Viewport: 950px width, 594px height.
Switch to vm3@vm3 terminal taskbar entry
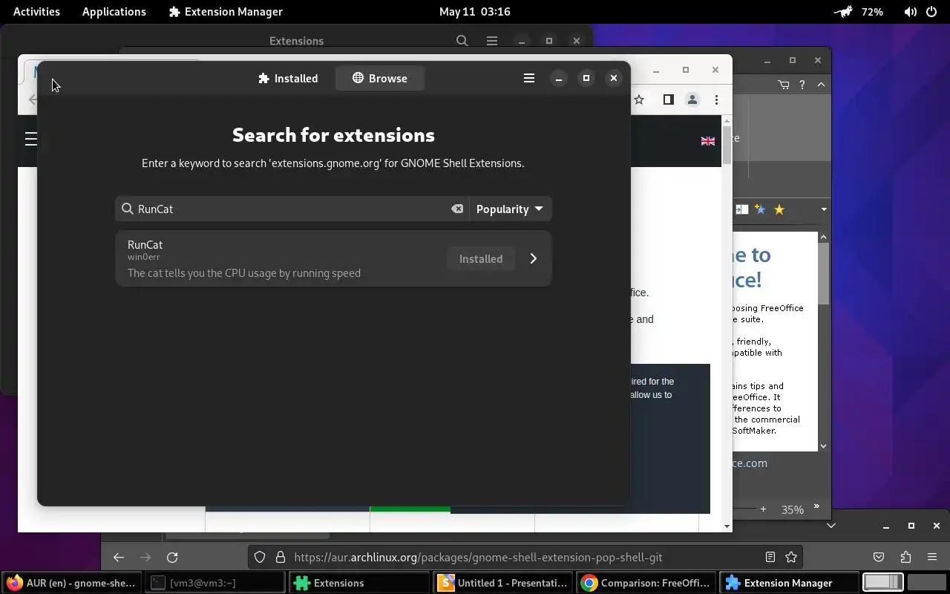pyautogui.click(x=215, y=583)
